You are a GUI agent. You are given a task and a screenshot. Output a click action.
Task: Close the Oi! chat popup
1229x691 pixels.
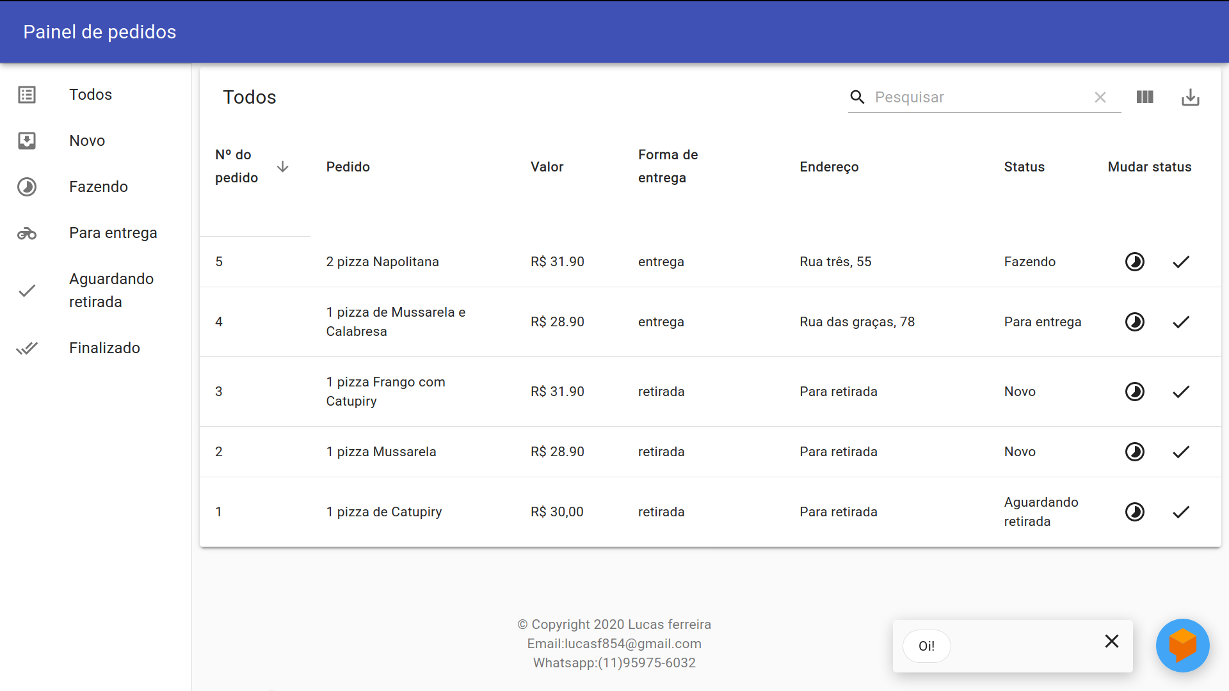pyautogui.click(x=1111, y=641)
